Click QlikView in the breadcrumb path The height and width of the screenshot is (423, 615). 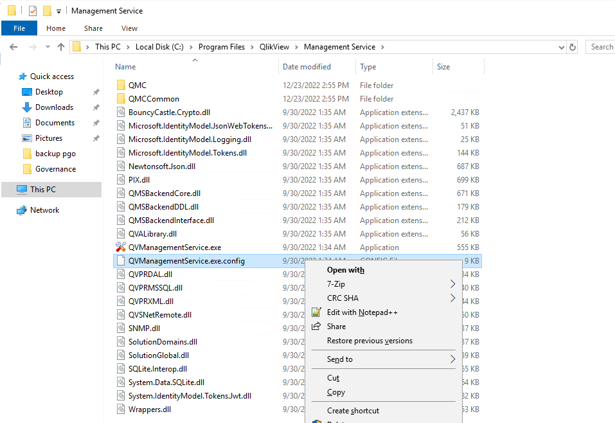point(274,47)
